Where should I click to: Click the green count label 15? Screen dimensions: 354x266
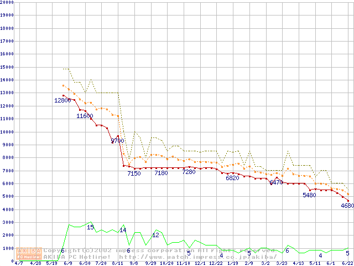pyautogui.click(x=90, y=227)
